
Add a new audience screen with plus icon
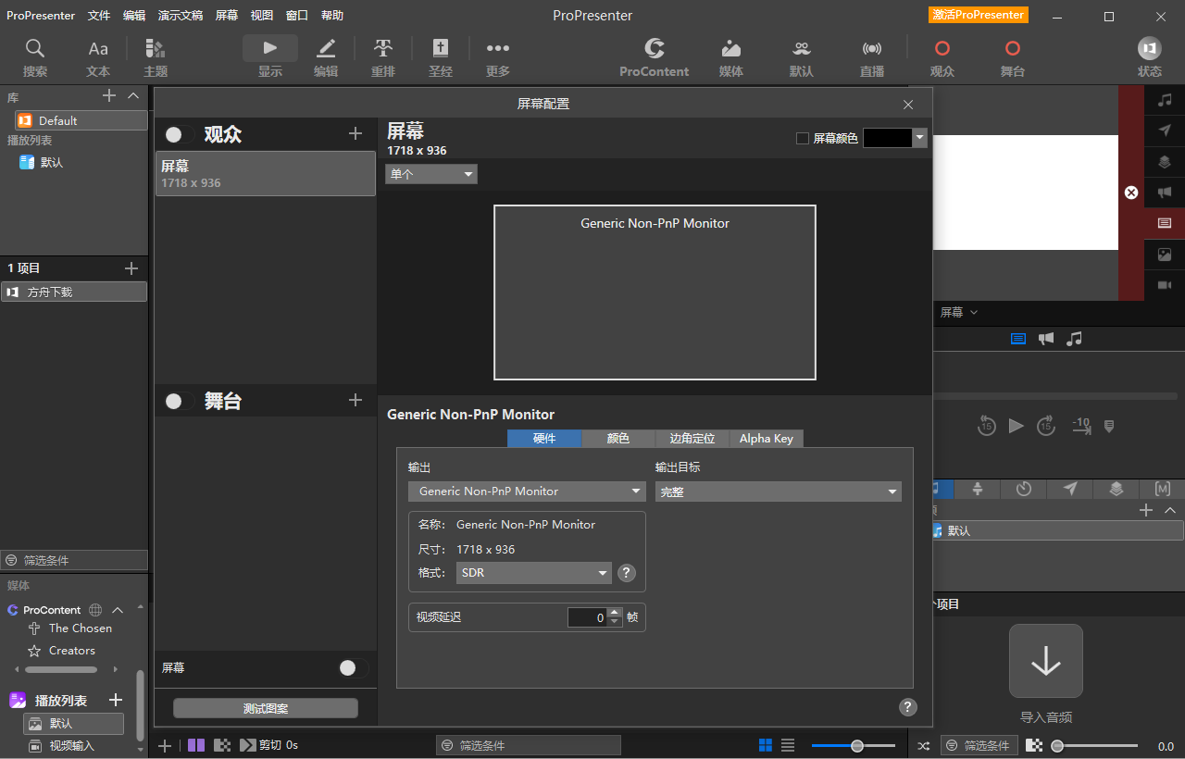(x=355, y=134)
